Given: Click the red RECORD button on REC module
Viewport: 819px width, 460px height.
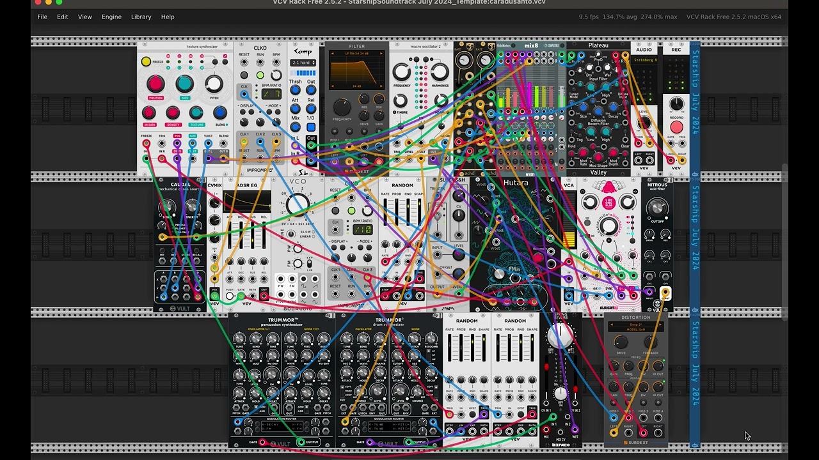Looking at the screenshot, I should (676, 127).
